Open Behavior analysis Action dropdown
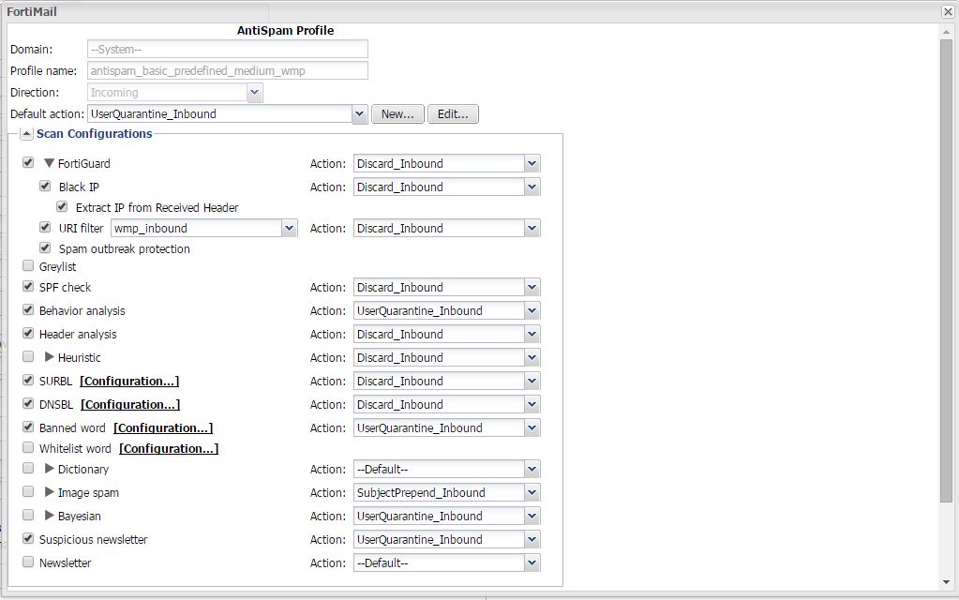This screenshot has height=600, width=959. [532, 310]
